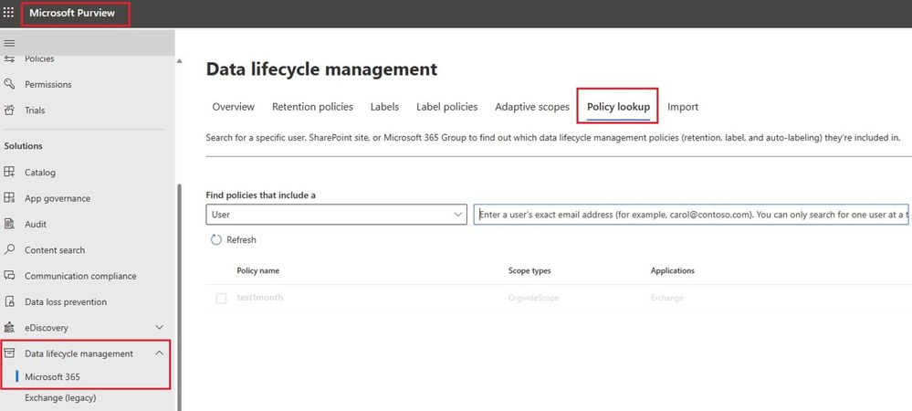
Task: Click the App governance icon
Action: pos(10,198)
